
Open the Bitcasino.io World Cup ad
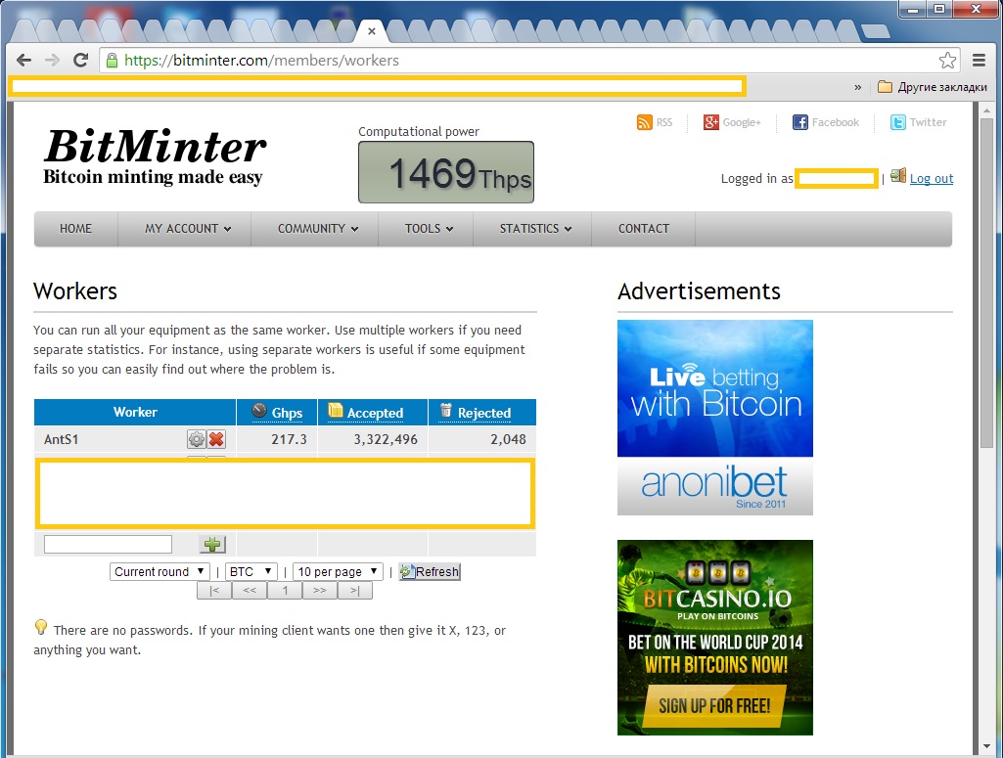tap(715, 637)
